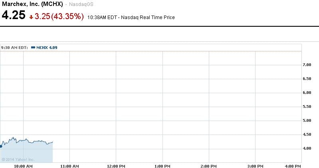
Task: Click the MCHX 4.09 legend value
Action: click(x=47, y=47)
